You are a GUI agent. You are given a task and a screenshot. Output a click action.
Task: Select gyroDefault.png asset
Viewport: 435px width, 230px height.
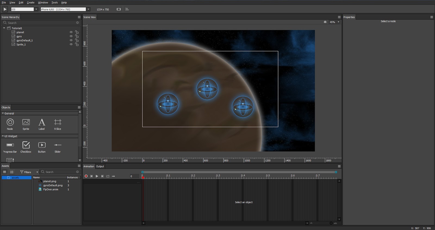point(53,185)
